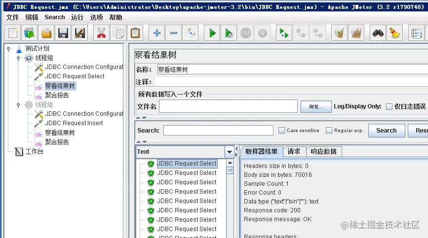Select first 线程组 thread group item

tap(44, 58)
